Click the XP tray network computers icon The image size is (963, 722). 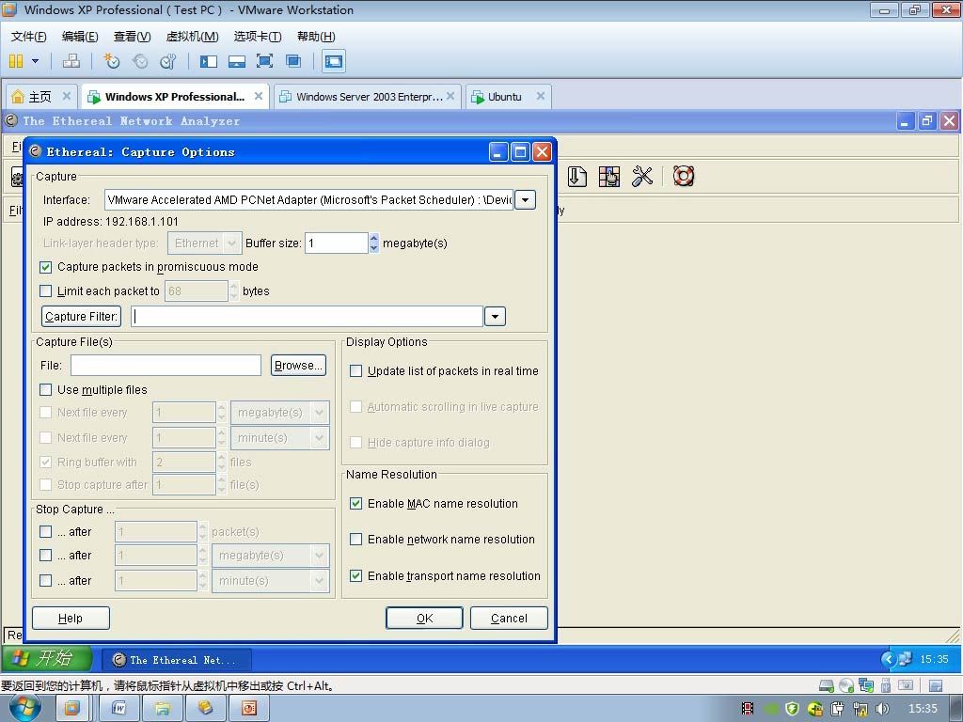pyautogui.click(x=906, y=659)
